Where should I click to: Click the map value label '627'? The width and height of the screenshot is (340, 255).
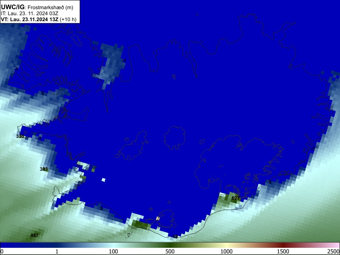(x=236, y=198)
